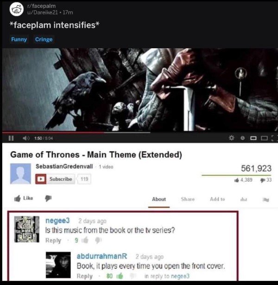Open the Share tab
Viewport: 278px width, 285px height.
188,199
